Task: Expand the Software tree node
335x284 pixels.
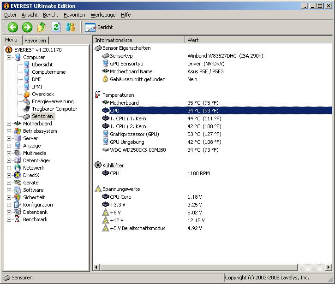Action: coord(9,190)
